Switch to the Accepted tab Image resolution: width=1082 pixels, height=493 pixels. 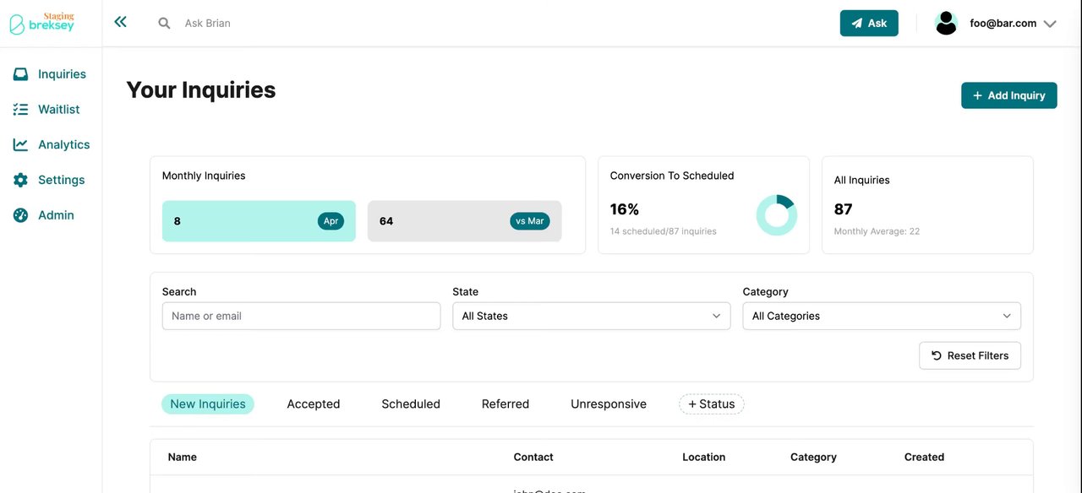(313, 404)
